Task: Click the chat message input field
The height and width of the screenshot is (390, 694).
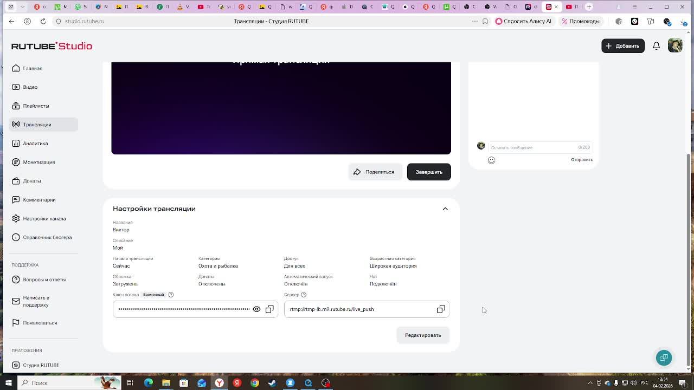Action: [540, 147]
